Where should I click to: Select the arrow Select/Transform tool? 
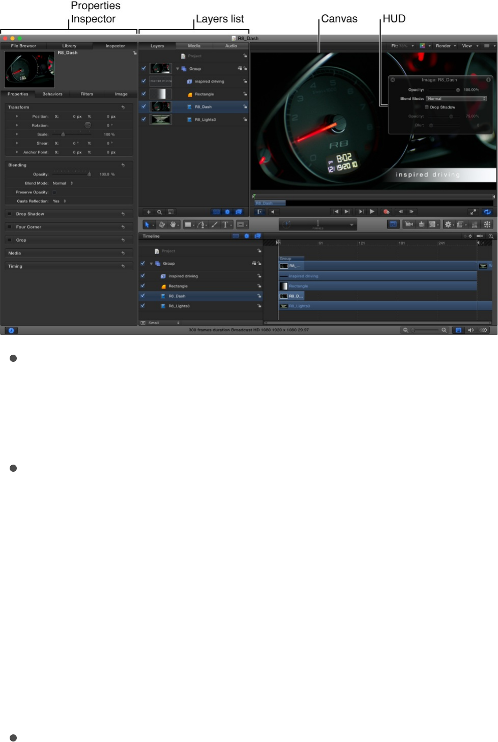(147, 224)
